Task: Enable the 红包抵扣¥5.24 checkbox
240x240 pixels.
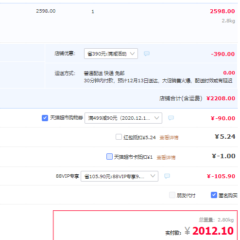Action: coord(119,137)
